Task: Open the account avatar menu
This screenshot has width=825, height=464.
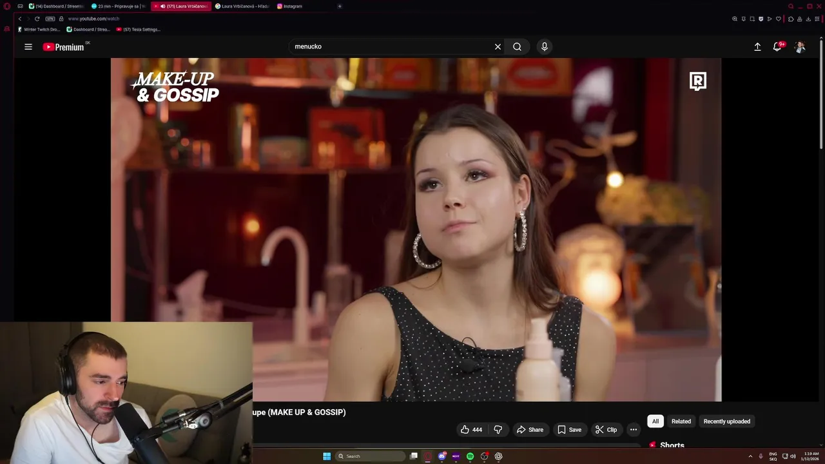Action: [800, 47]
